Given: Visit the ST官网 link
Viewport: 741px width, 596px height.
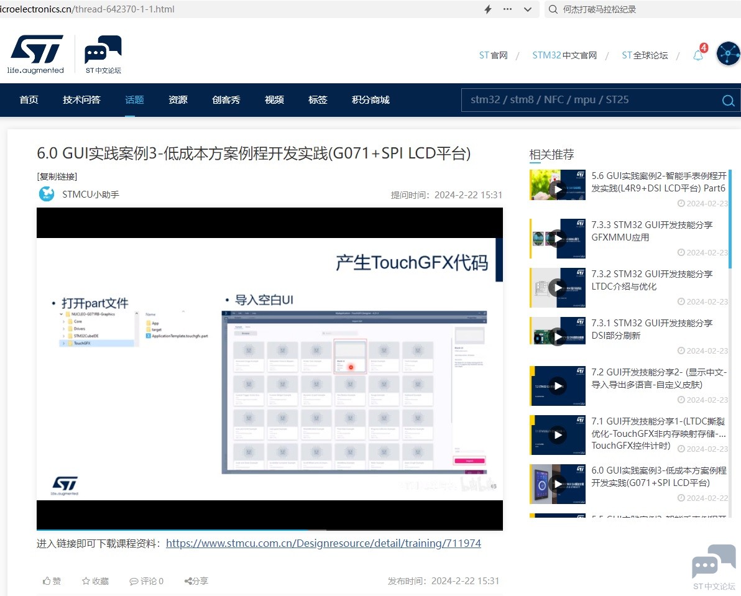Looking at the screenshot, I should click(x=494, y=55).
